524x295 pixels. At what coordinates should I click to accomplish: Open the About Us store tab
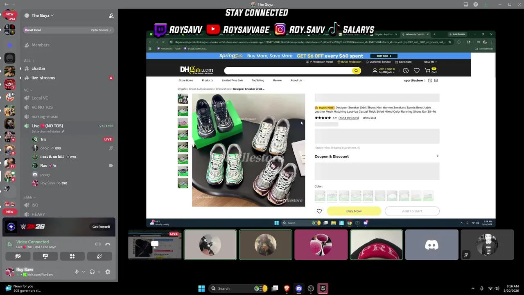[x=296, y=80]
